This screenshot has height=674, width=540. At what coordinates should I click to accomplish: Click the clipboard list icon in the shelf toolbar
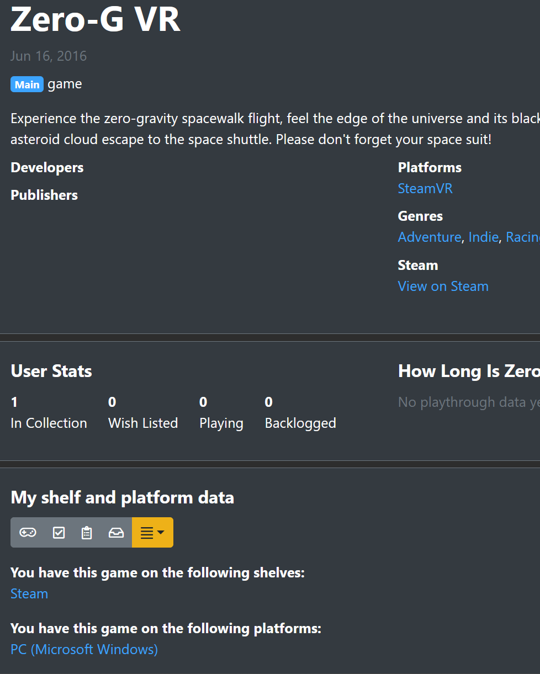pyautogui.click(x=87, y=533)
